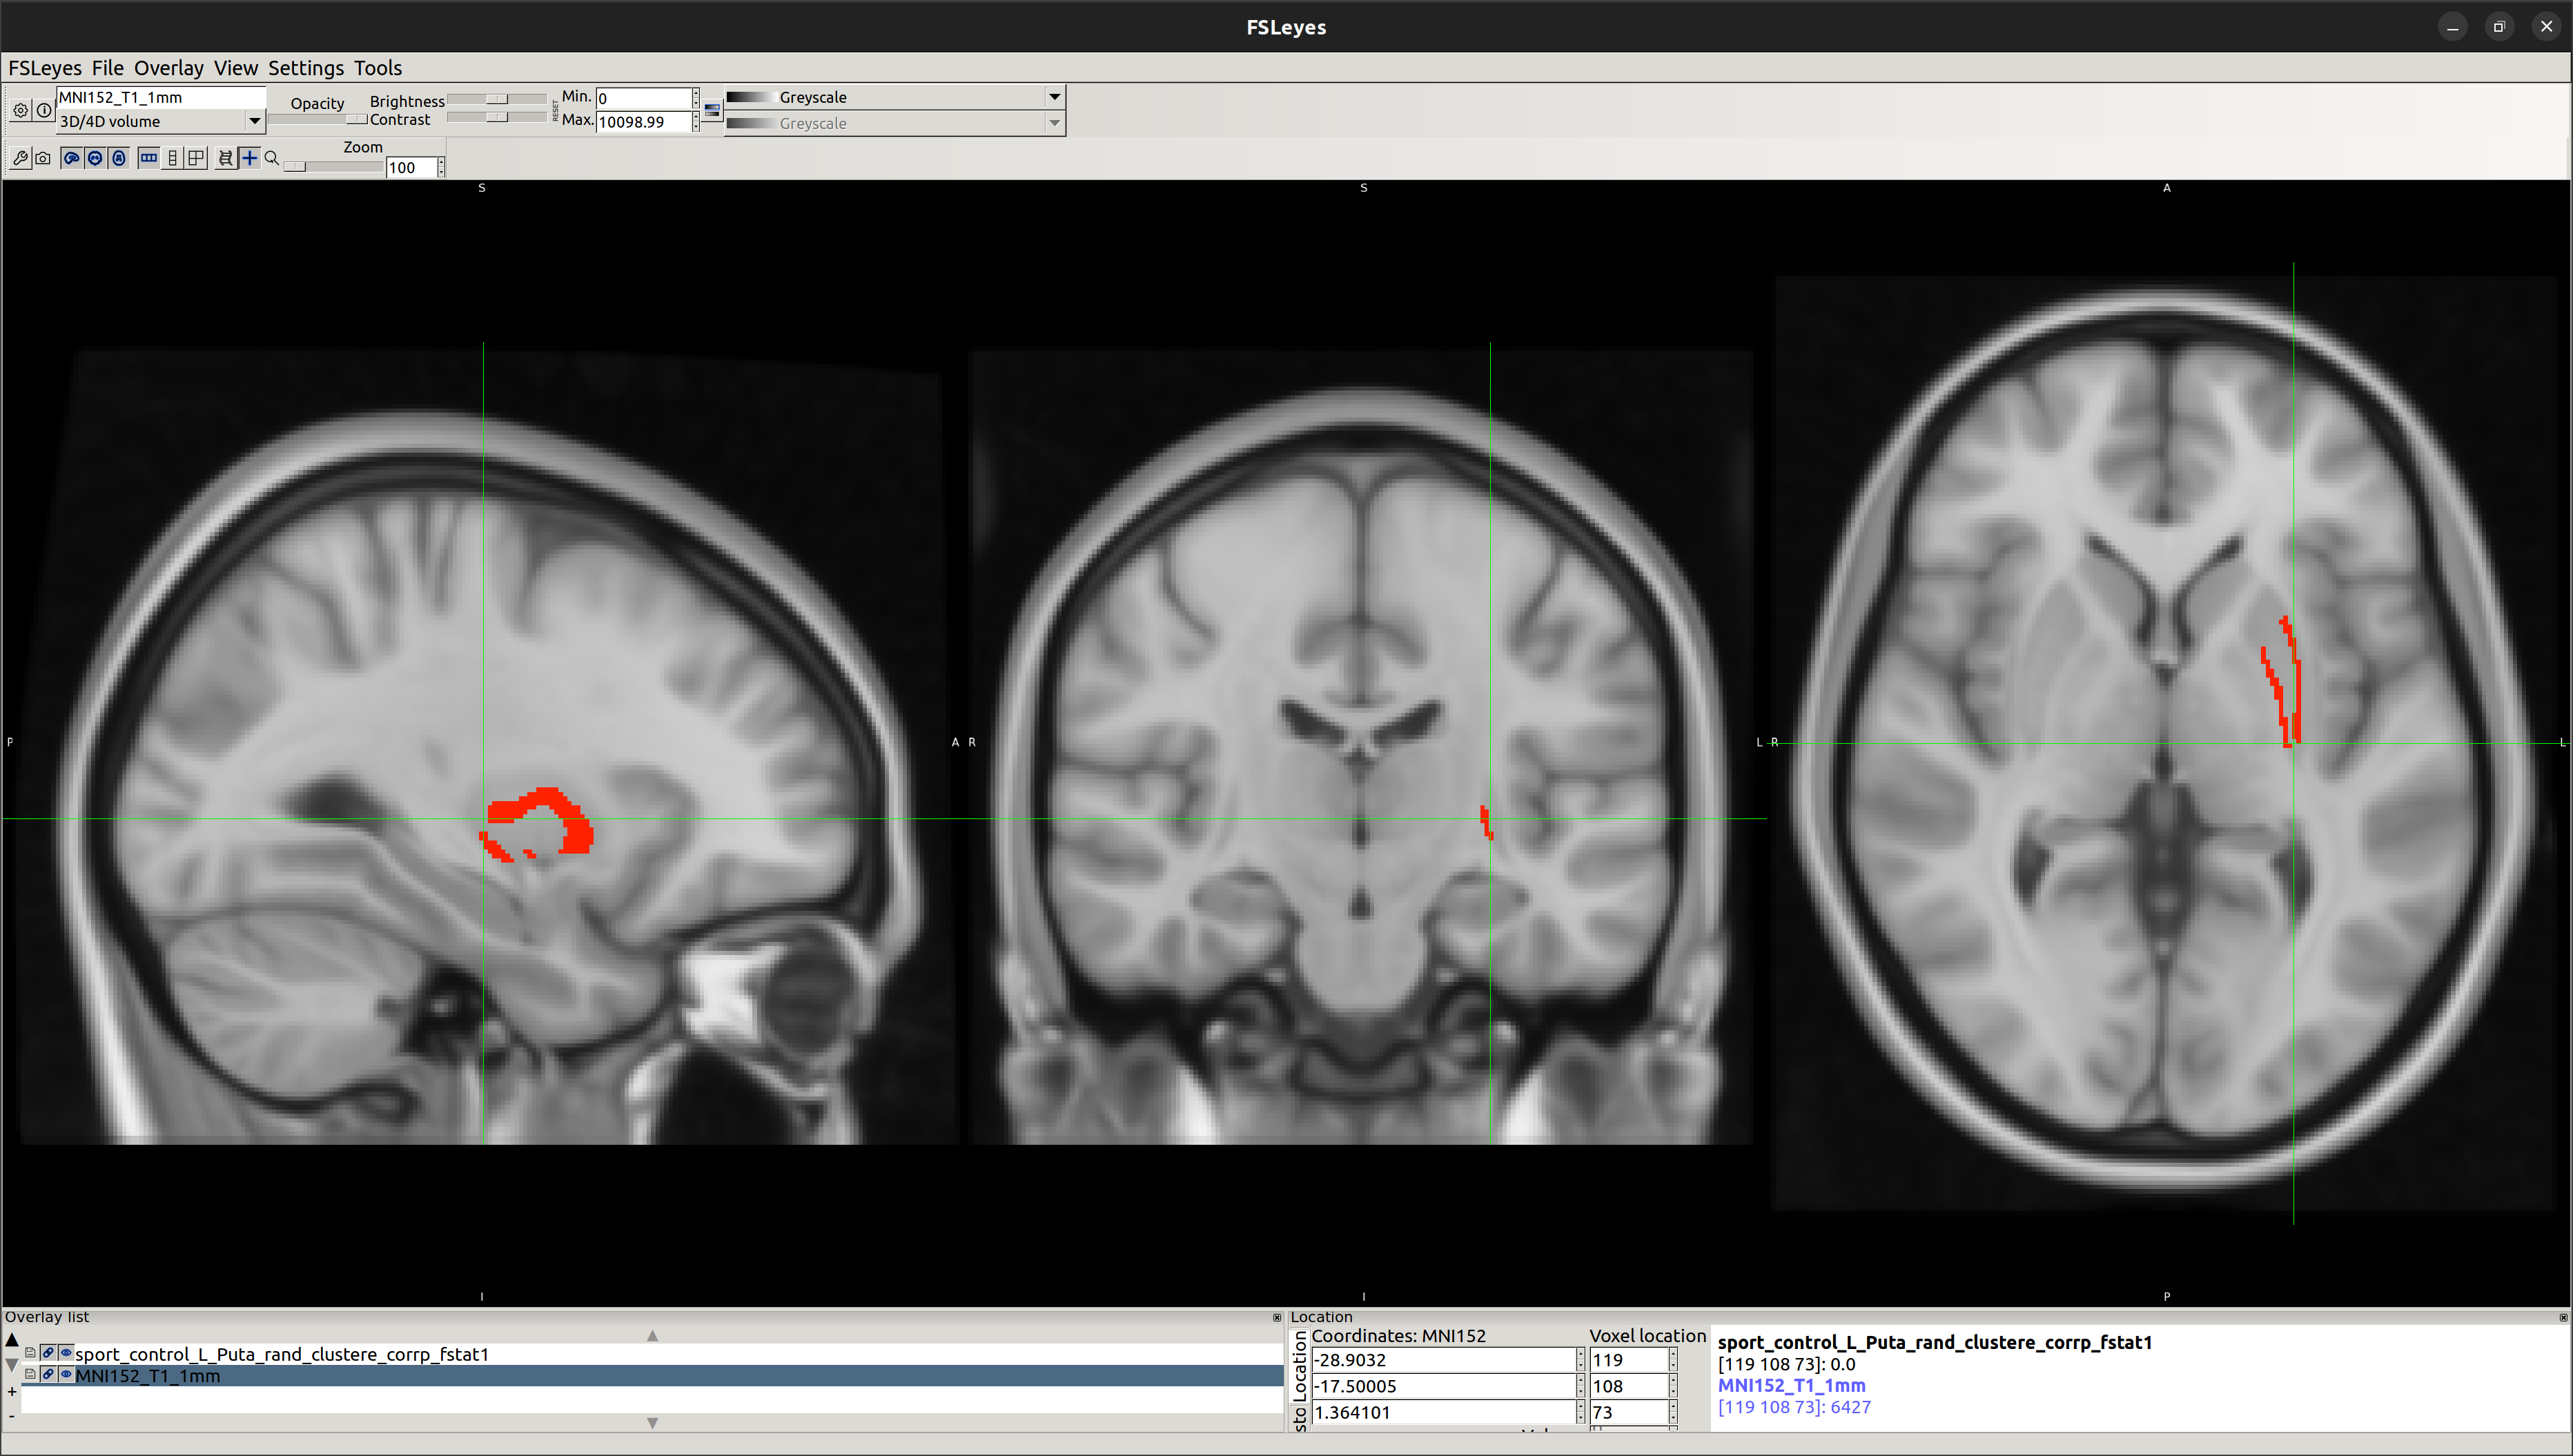Add an overlay with plus button
Viewport: 2573px width, 1456px height.
pos(12,1392)
